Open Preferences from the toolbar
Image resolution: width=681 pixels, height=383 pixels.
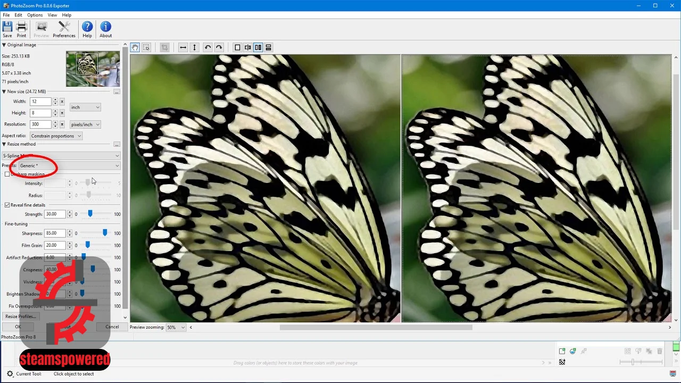(x=64, y=29)
